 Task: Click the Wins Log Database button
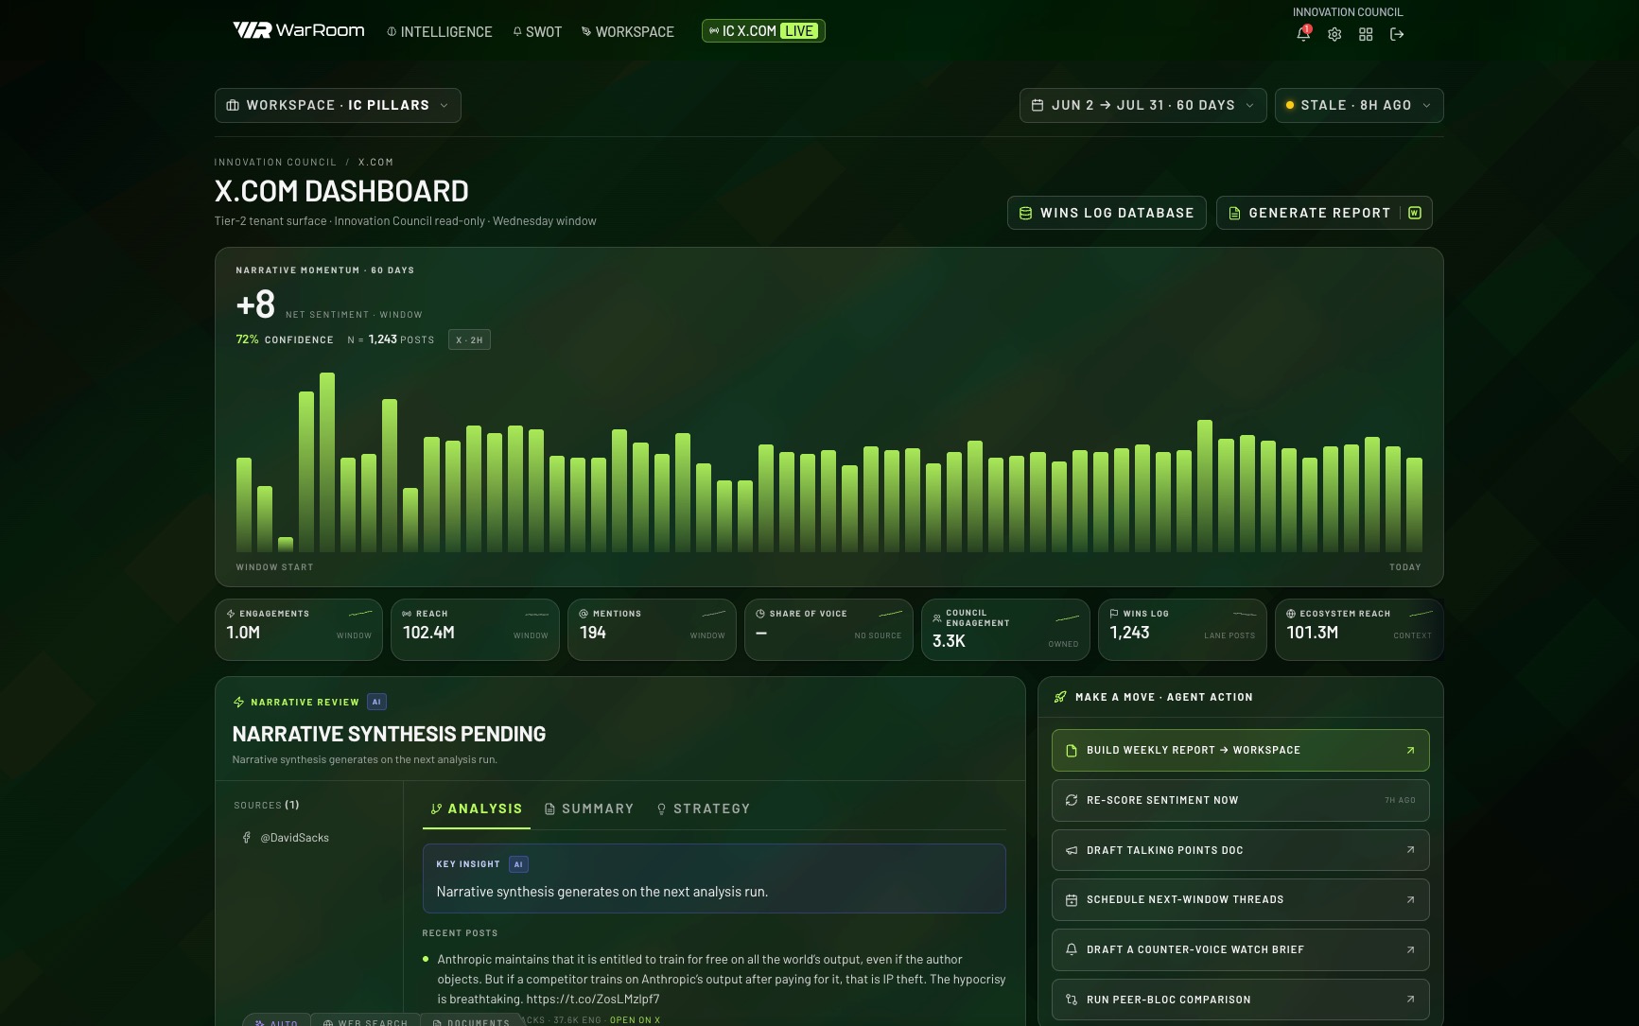[1107, 213]
